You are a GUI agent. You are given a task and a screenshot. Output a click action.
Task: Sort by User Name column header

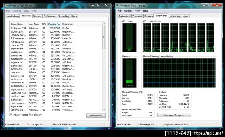coord(34,24)
